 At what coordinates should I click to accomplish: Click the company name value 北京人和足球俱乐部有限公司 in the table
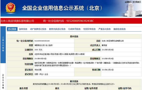pyautogui.click(x=113, y=41)
